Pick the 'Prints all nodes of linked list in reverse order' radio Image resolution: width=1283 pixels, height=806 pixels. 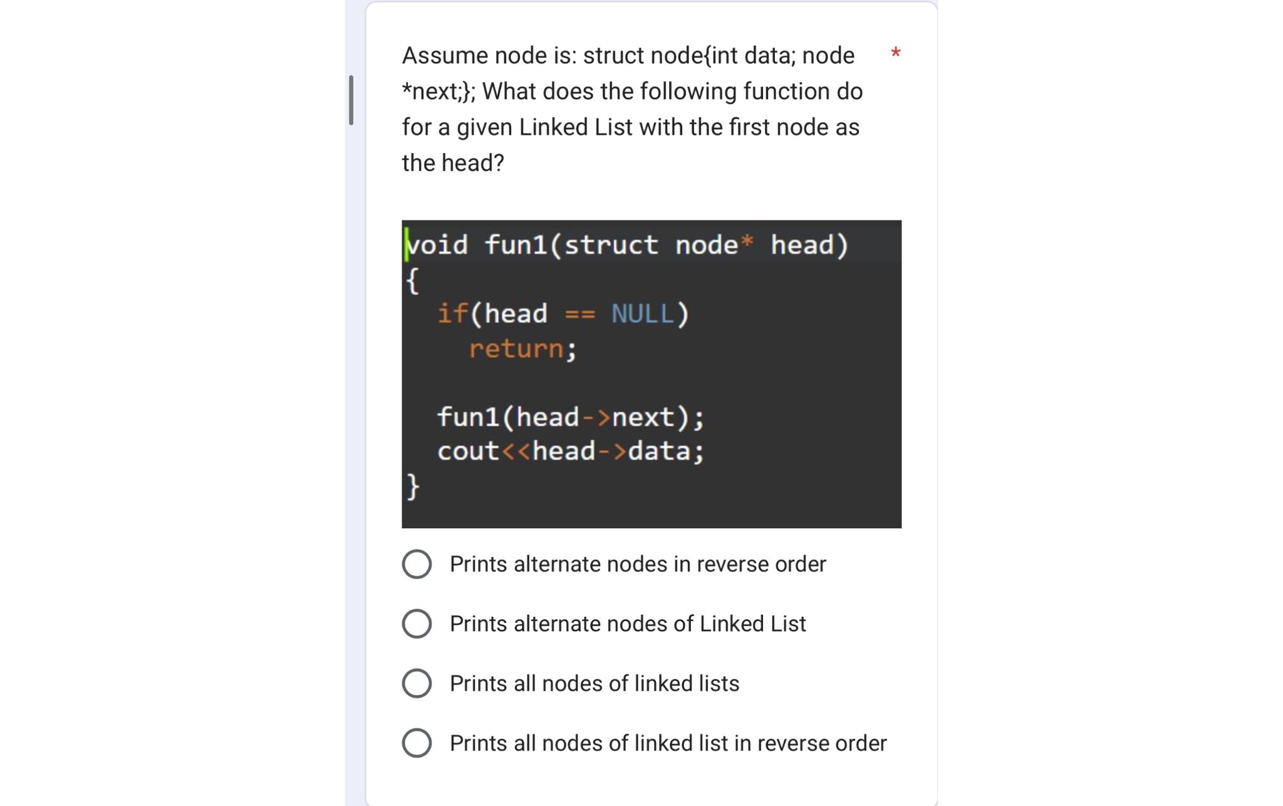[417, 743]
